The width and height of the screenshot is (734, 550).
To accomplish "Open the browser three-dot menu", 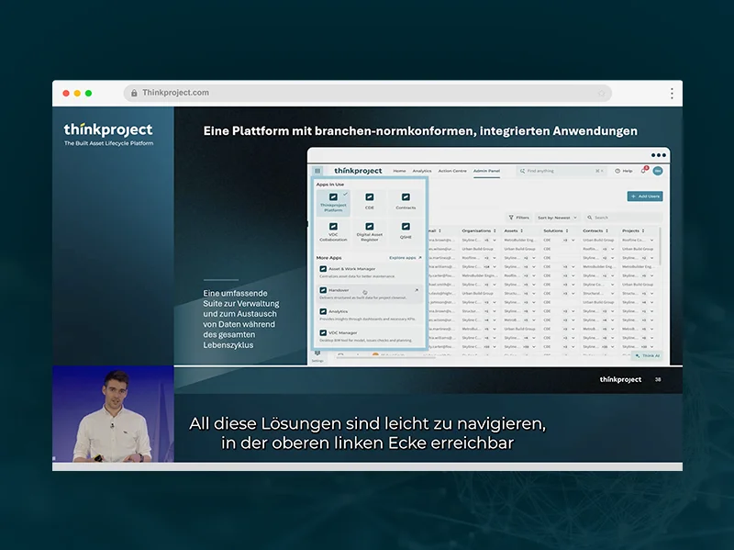I will 672,93.
